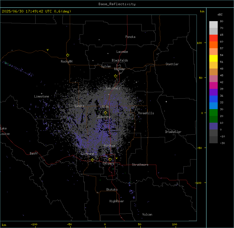This screenshot has width=234, height=228.
Task: Click the Sundre town label
Action: (x=79, y=106)
